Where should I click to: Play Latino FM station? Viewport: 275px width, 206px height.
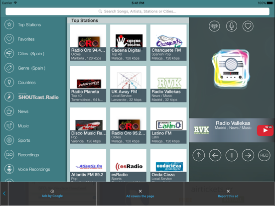[x=168, y=125]
